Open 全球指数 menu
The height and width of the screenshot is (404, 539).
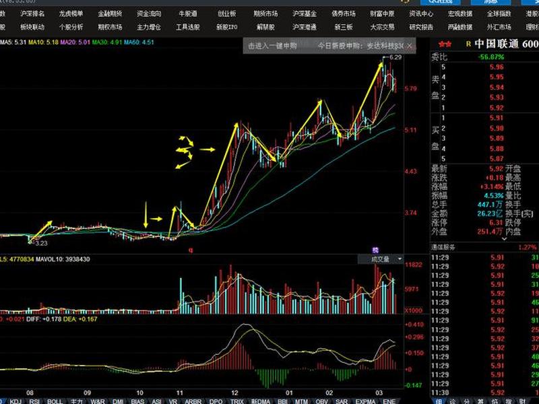pyautogui.click(x=499, y=14)
